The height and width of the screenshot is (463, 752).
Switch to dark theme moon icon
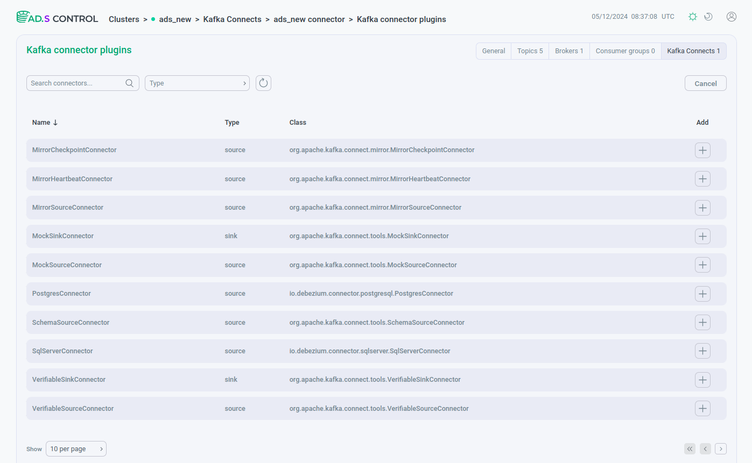tap(708, 17)
